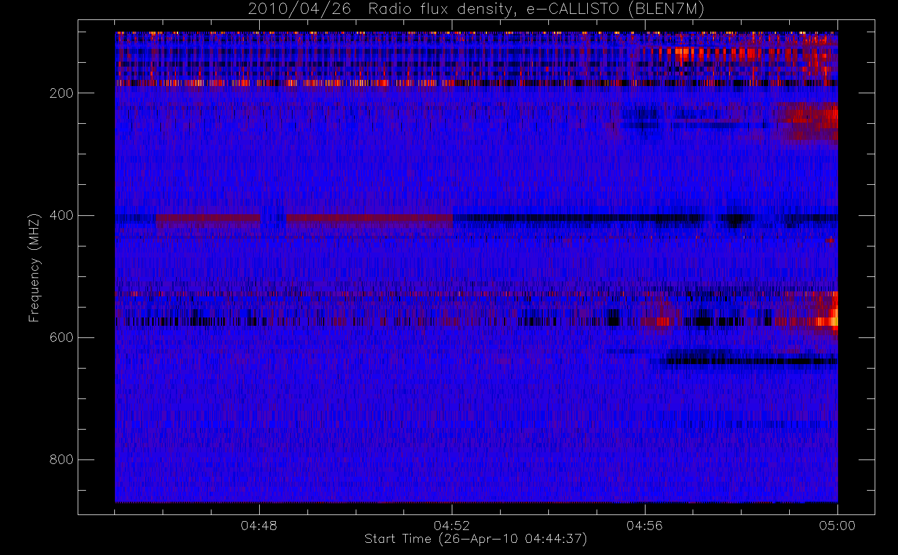This screenshot has height=555, width=898.
Task: Click the plot title "Radio flux density, e-CALLISTO (BLEN7M)"
Action: tap(536, 9)
